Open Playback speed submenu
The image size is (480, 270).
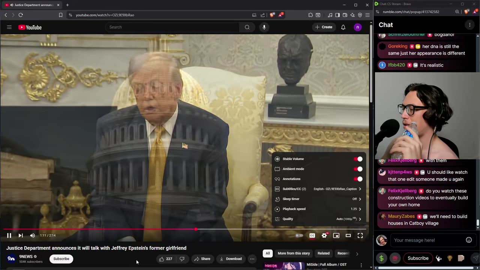[318, 209]
